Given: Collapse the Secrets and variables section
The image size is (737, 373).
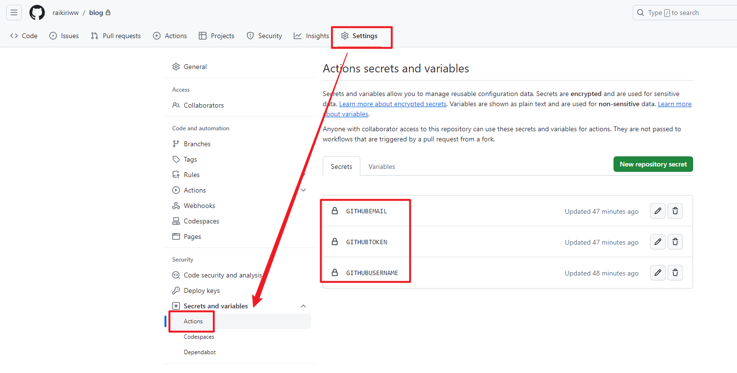Looking at the screenshot, I should [303, 305].
